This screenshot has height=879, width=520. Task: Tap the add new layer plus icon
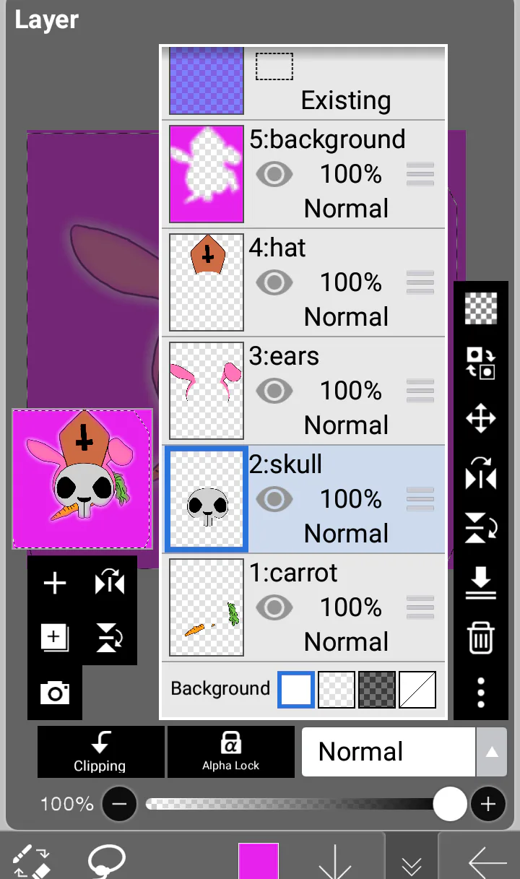tap(55, 584)
